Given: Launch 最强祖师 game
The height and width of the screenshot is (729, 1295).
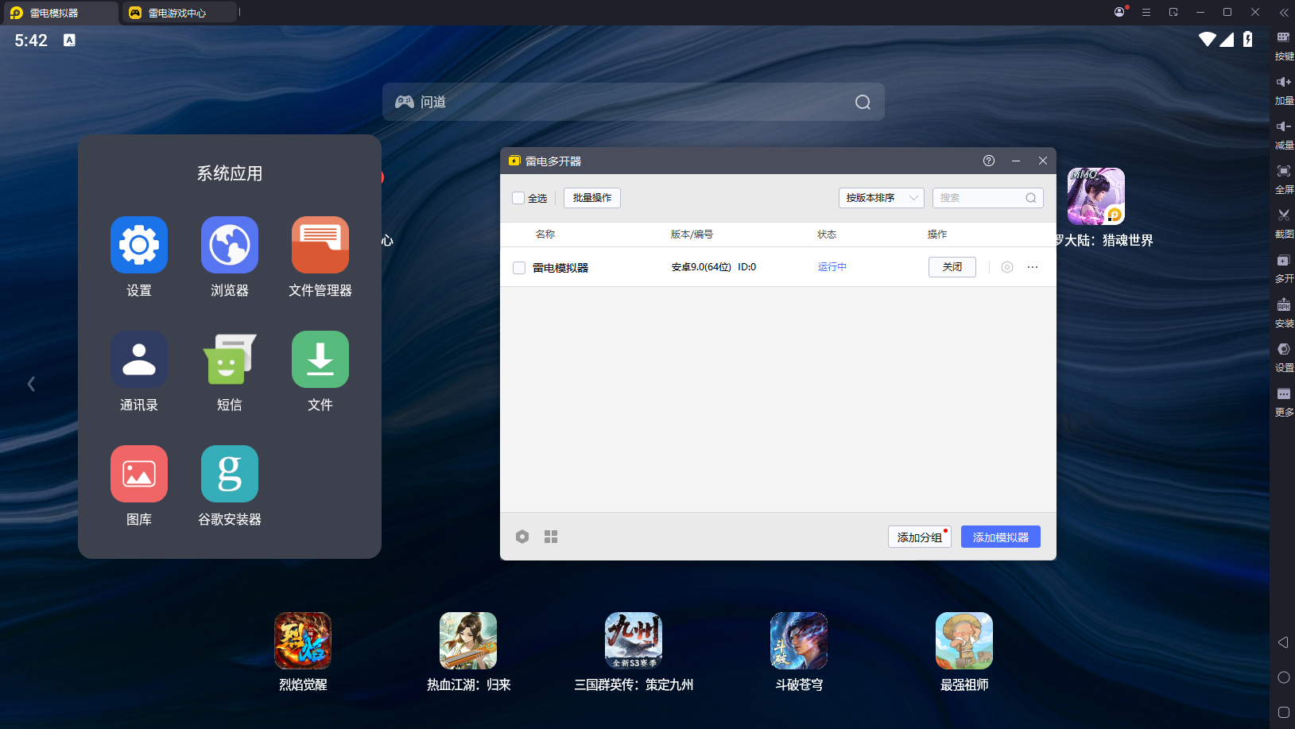Looking at the screenshot, I should [964, 641].
